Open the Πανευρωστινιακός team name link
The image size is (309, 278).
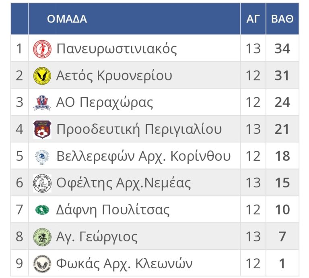coord(117,49)
